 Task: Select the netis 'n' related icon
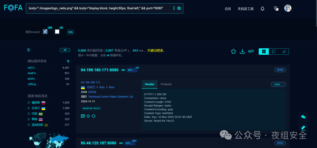tap(45, 32)
